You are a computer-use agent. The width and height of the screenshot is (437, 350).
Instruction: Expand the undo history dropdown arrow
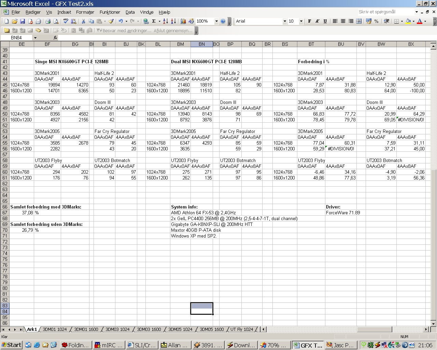(x=126, y=21)
